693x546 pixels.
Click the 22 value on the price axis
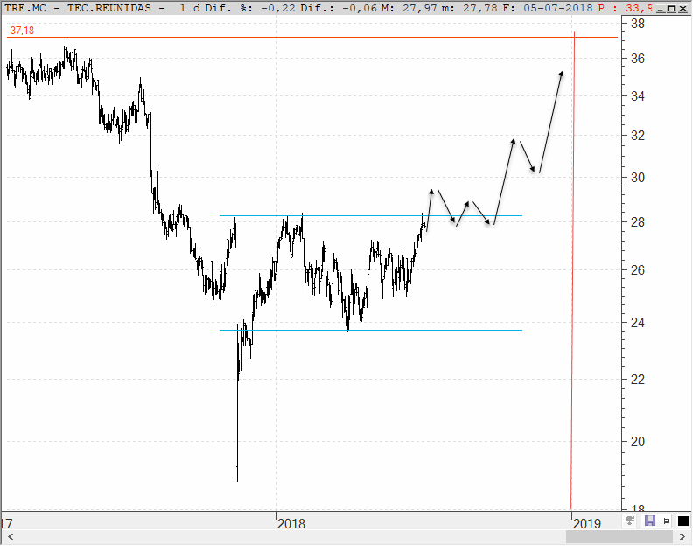pos(638,380)
